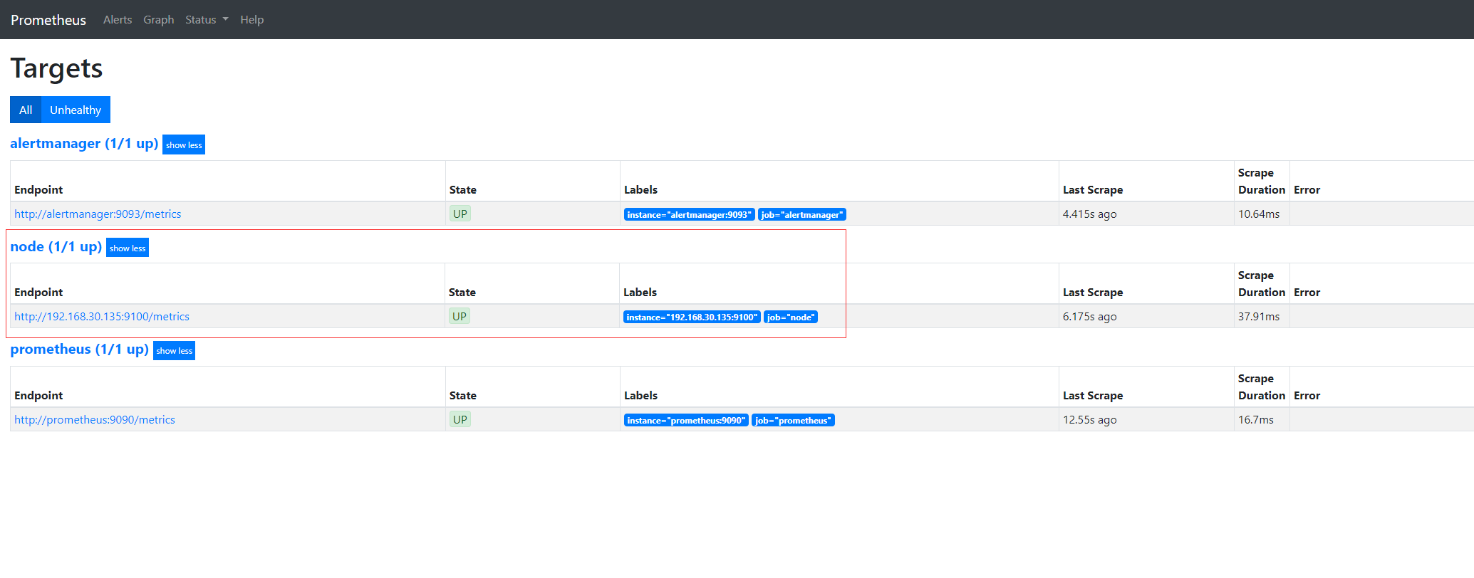Click last scrape value 4.415s ago

click(x=1089, y=214)
